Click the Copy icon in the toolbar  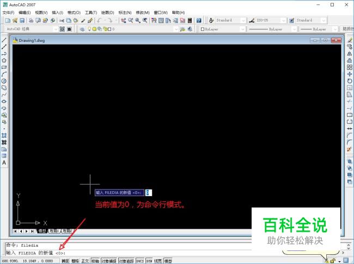tap(69, 21)
